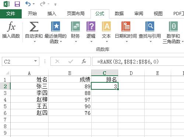Open the 页面布局 tab
This screenshot has height=137, width=184.
(x=76, y=14)
